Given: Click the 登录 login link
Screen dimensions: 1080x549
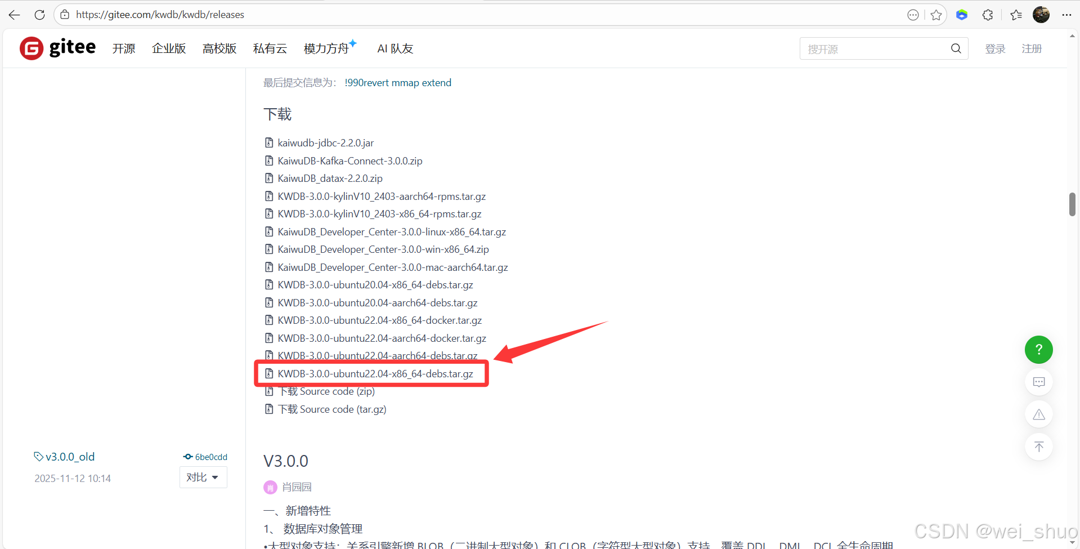Looking at the screenshot, I should pyautogui.click(x=995, y=49).
